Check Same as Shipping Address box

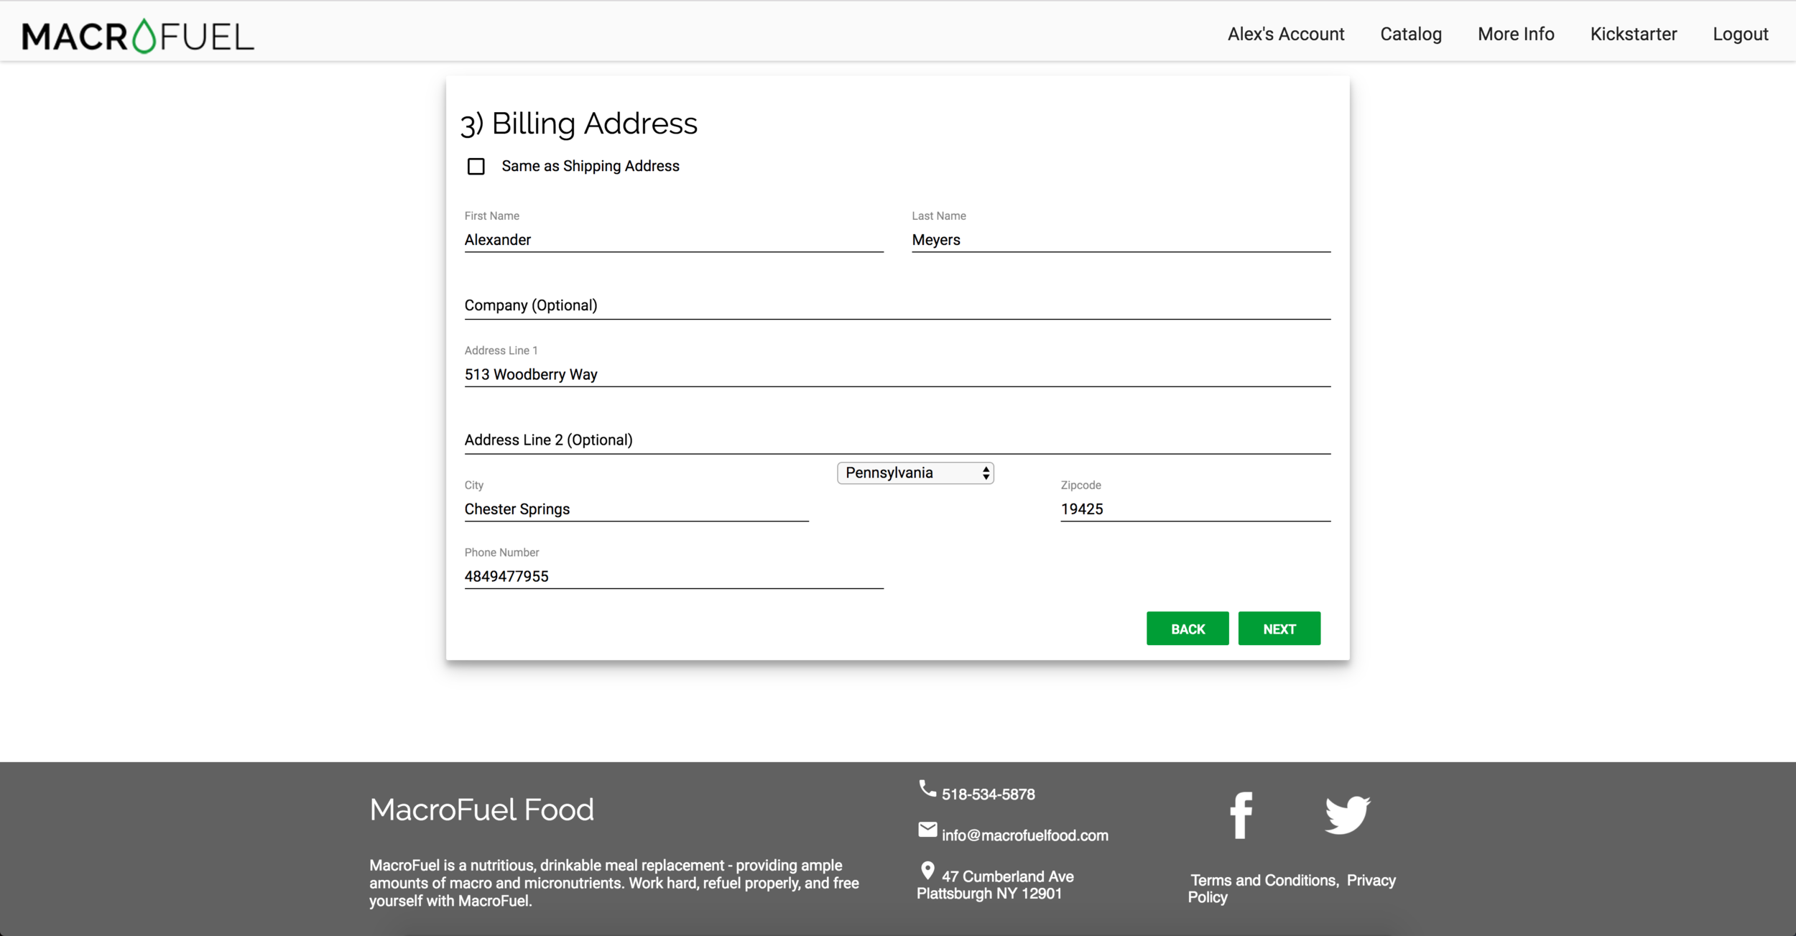(476, 167)
